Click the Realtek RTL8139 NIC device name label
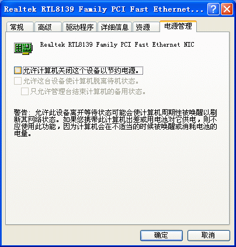 tap(117, 44)
